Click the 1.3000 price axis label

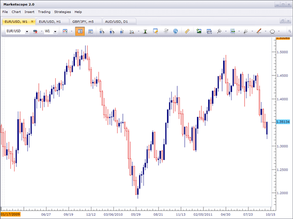tap(282, 146)
